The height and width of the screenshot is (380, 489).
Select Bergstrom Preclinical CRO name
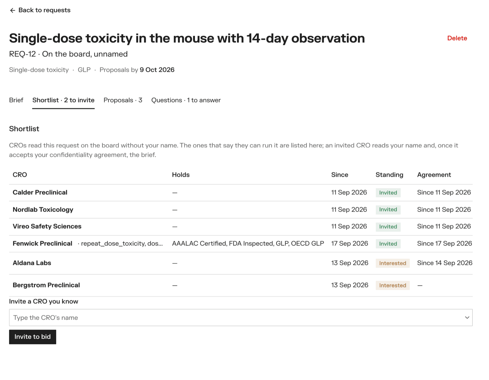46,285
